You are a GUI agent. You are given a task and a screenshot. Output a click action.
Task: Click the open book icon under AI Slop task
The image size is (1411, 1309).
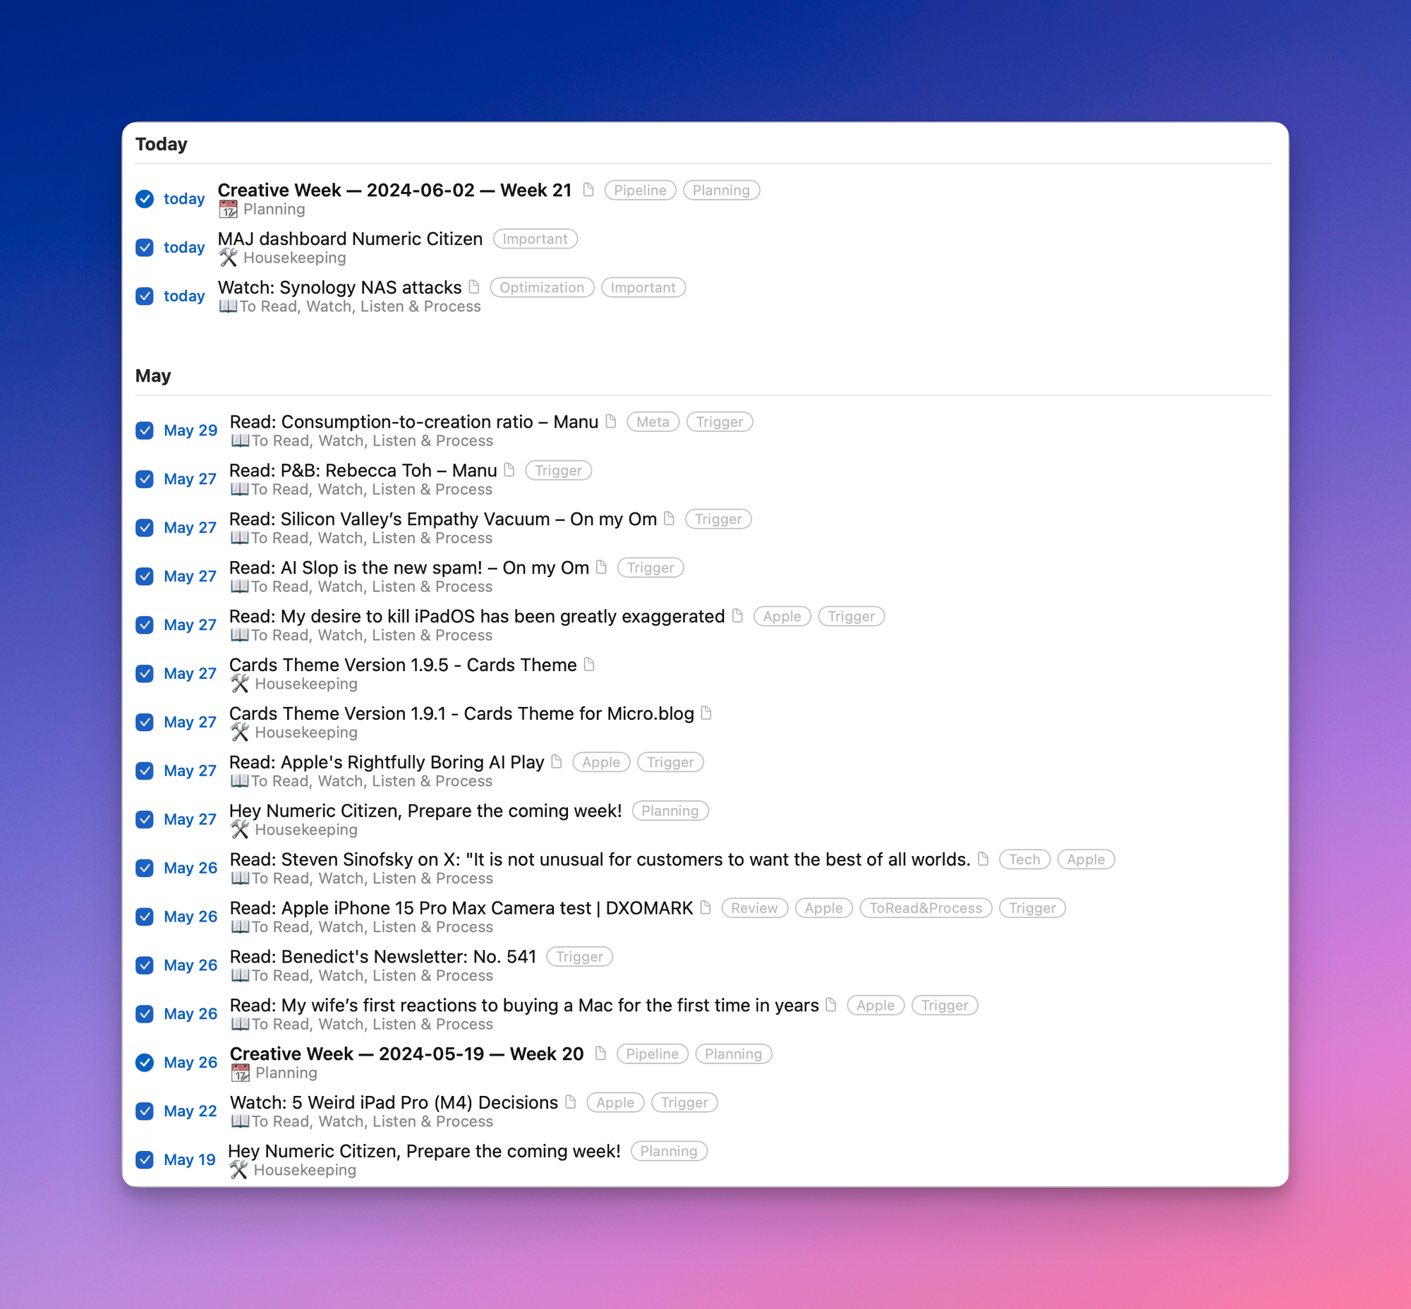(x=239, y=586)
